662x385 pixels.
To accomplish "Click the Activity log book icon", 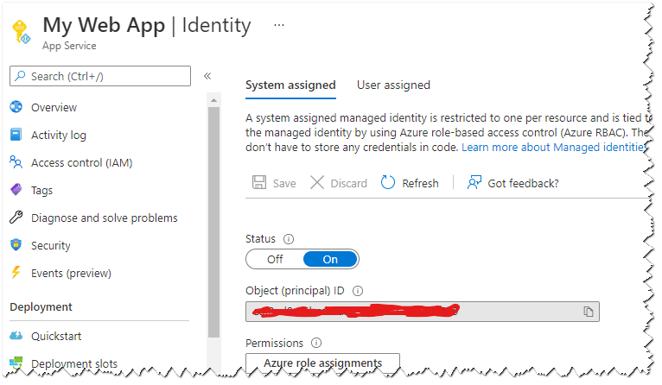I will click(x=16, y=135).
